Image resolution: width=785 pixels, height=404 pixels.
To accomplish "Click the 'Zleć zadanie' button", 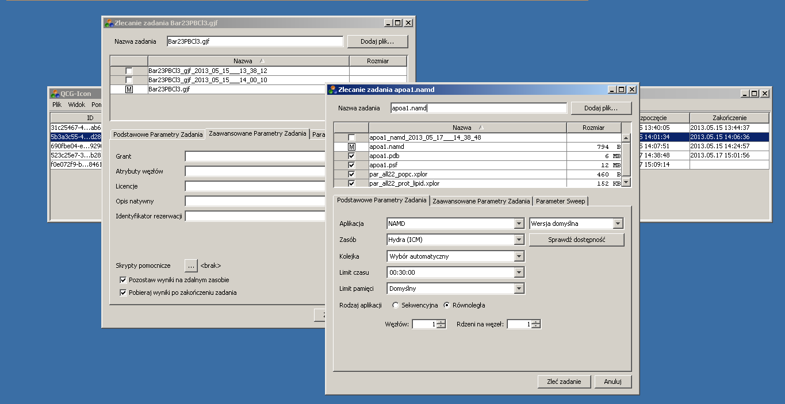I will (564, 382).
